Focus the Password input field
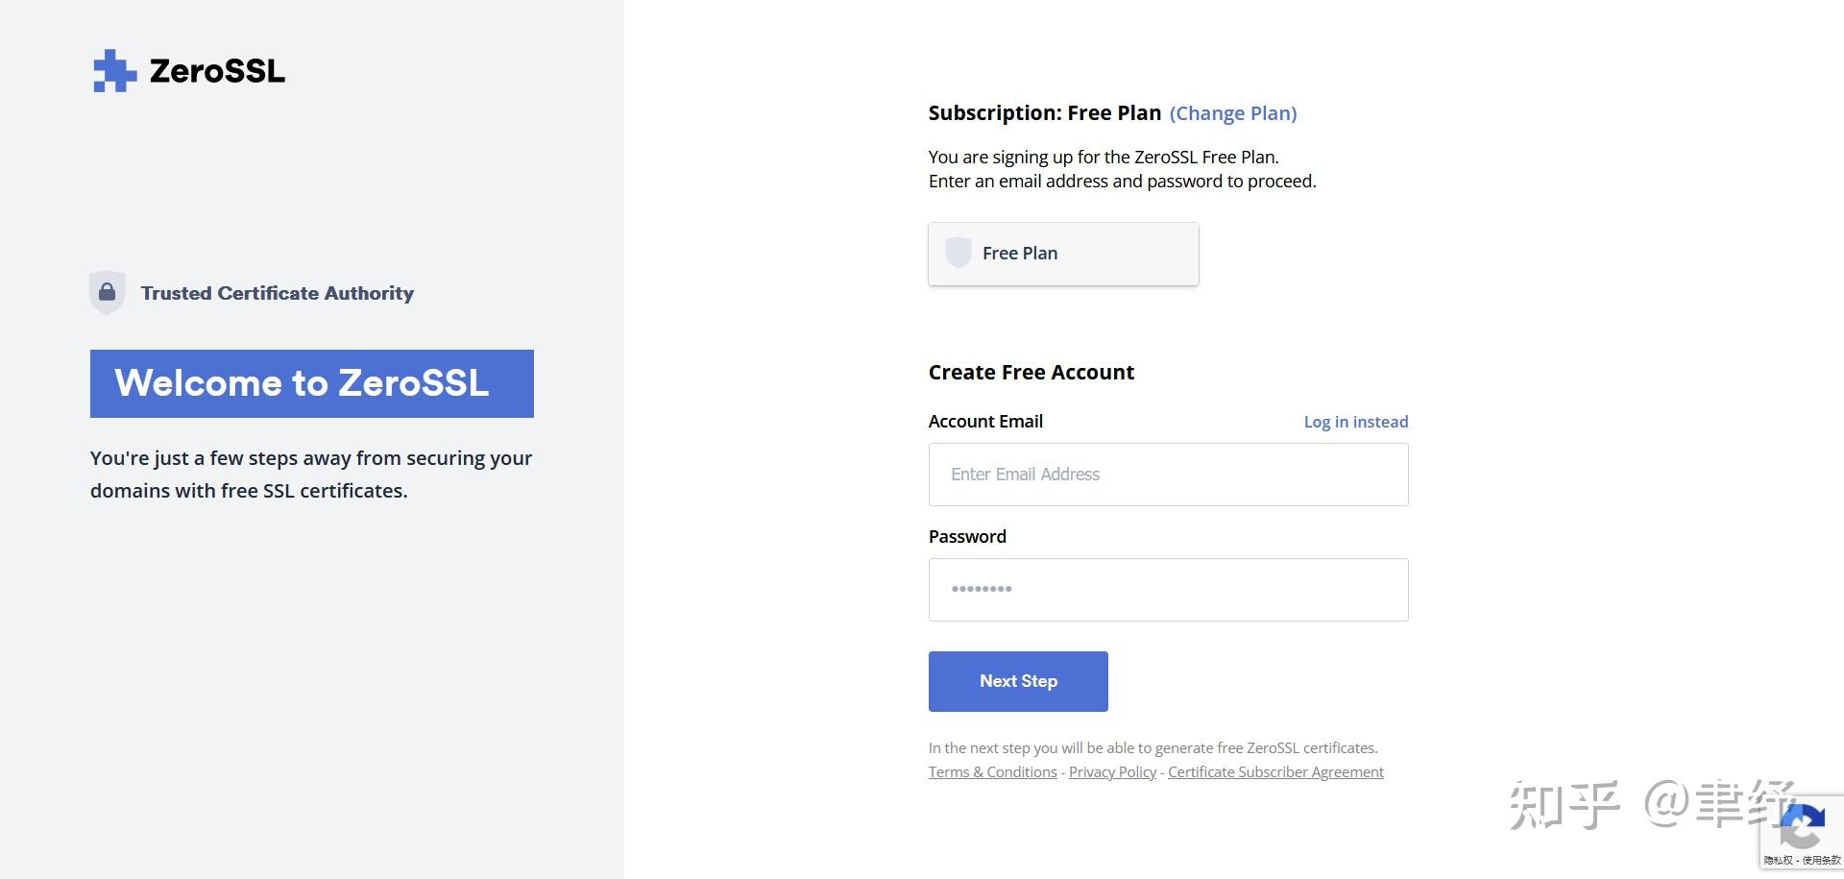 pyautogui.click(x=1168, y=590)
